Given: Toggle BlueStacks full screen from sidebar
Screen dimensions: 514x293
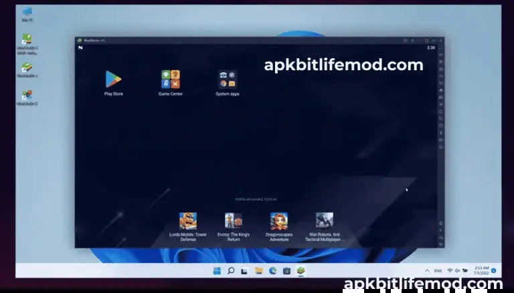Looking at the screenshot, I should point(441,48).
